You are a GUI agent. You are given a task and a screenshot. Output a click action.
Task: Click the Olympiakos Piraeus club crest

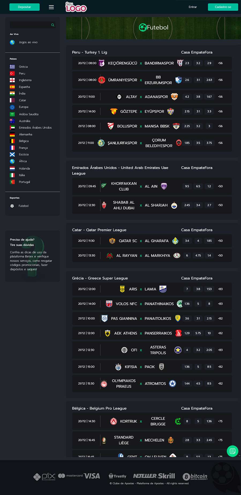(x=104, y=384)
